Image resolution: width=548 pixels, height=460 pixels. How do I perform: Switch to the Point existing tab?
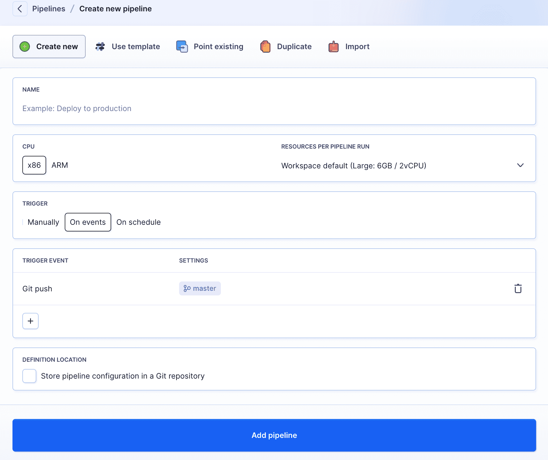[210, 47]
